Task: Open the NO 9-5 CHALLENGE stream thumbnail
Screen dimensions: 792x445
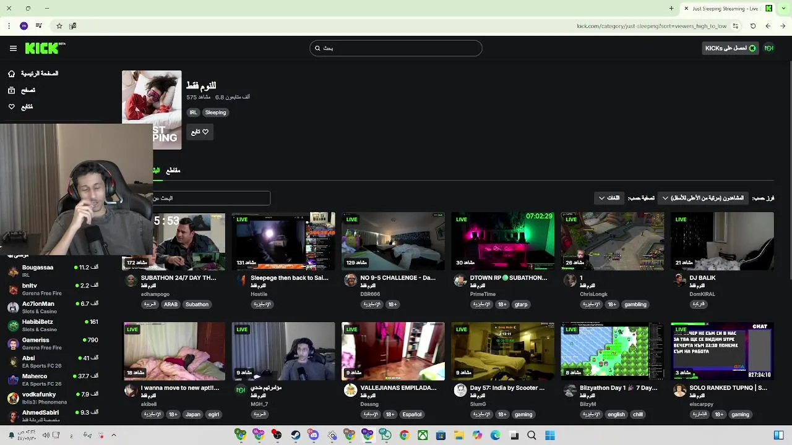Action: click(x=393, y=241)
